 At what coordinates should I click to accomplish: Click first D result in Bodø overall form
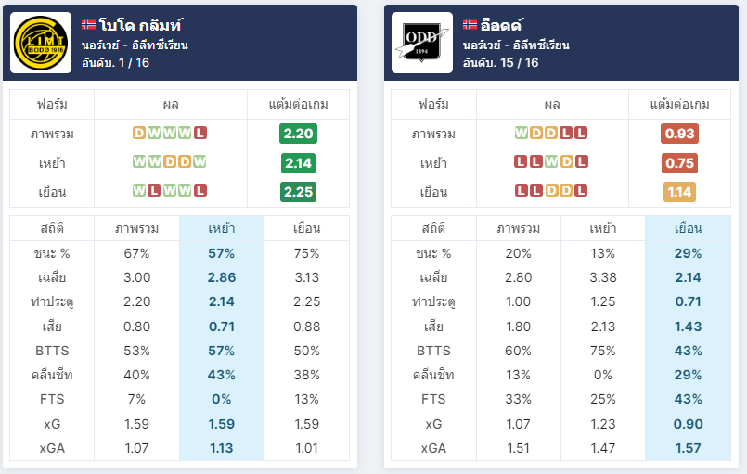coord(139,133)
